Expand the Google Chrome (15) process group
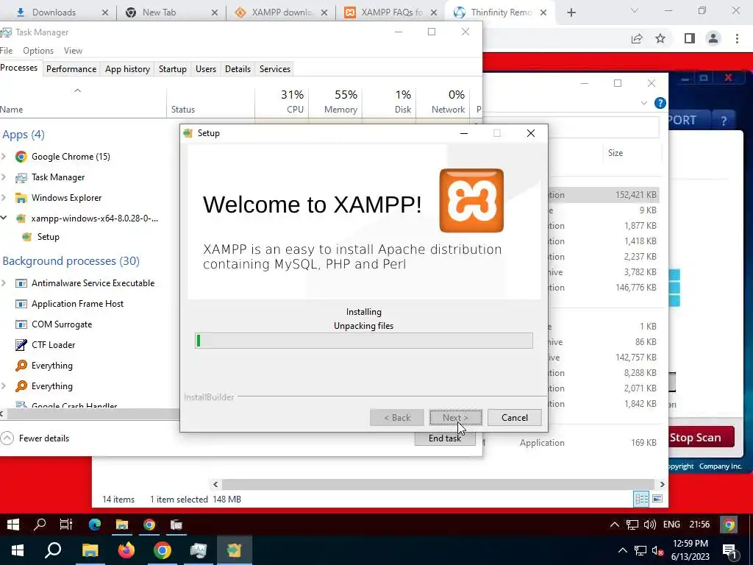 [x=4, y=157]
